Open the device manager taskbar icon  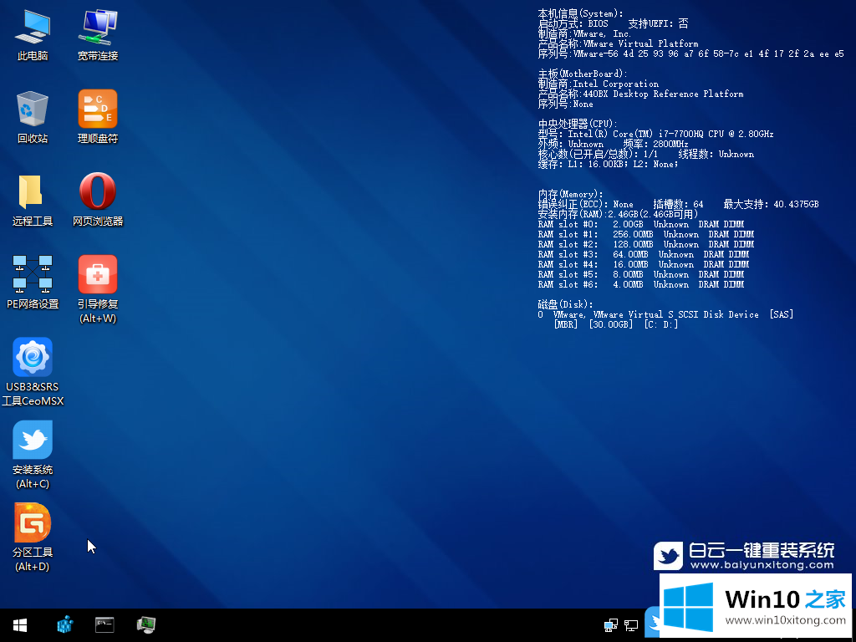(145, 624)
